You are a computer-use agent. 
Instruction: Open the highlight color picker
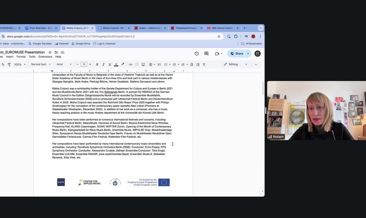123,64
